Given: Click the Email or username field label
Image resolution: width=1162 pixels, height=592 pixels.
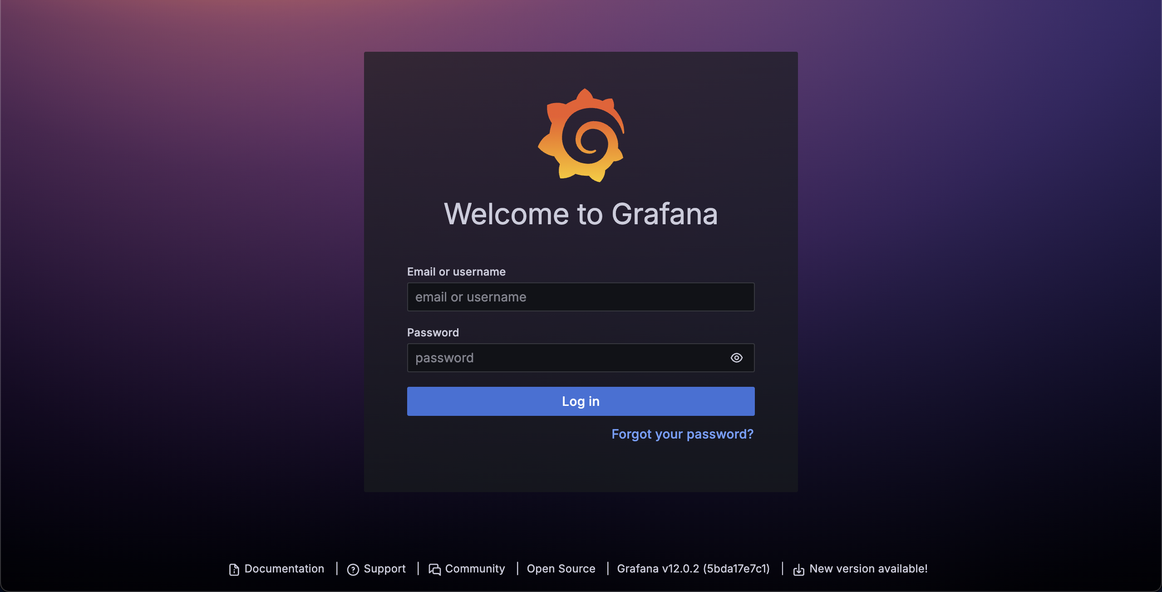Looking at the screenshot, I should pyautogui.click(x=456, y=271).
